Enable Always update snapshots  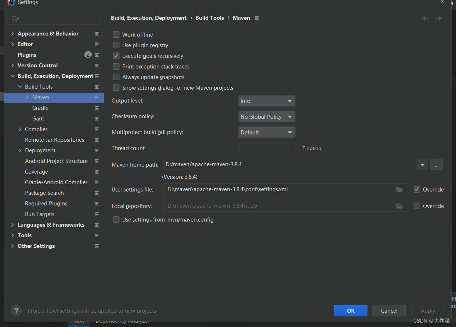point(116,77)
